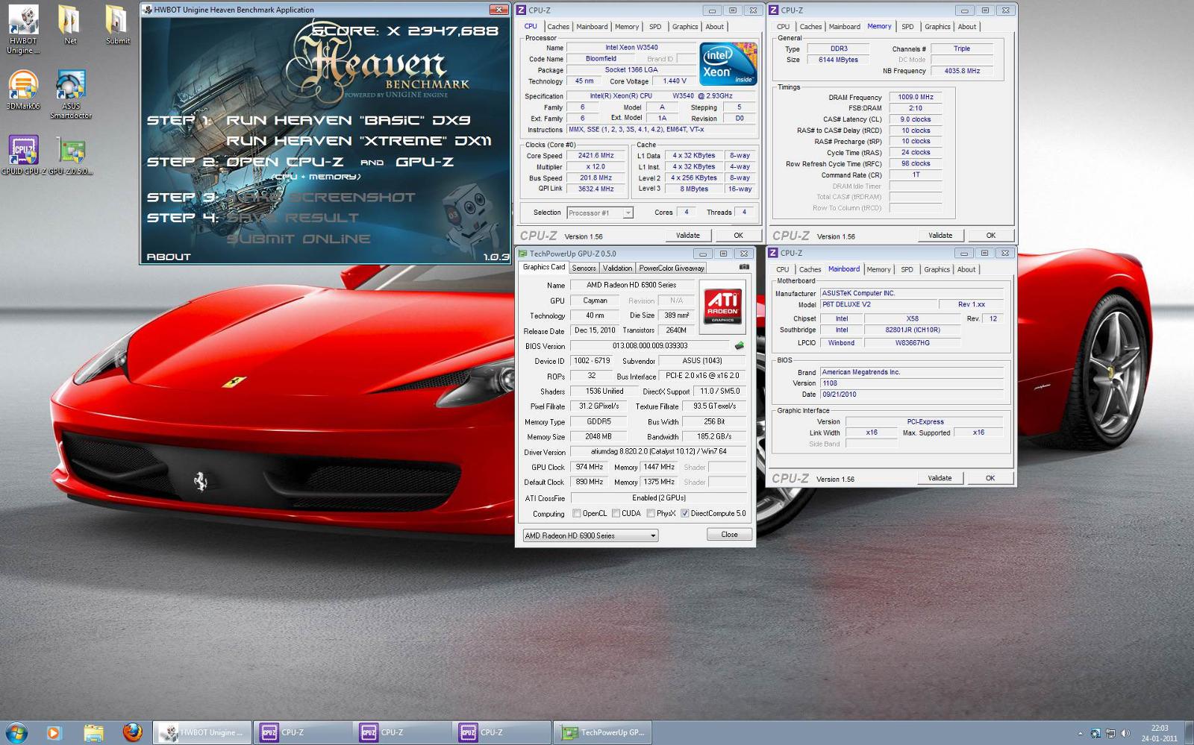Toggle the OpenCL checkbox in GPU-Z
The height and width of the screenshot is (745, 1194).
576,513
